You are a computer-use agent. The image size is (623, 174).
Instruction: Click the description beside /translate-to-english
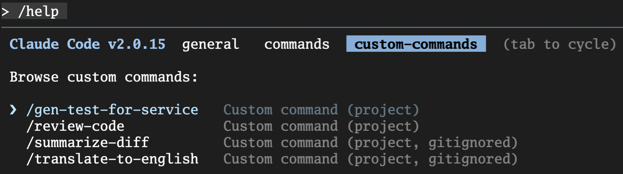point(370,159)
